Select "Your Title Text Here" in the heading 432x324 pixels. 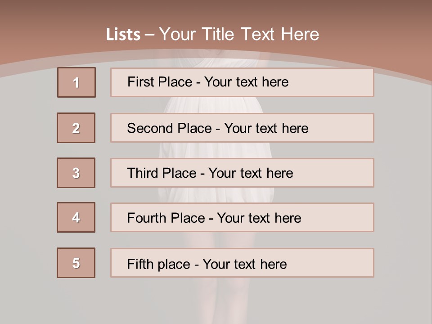click(239, 34)
